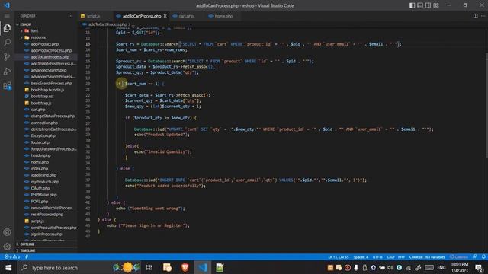Expand the font folder
The image size is (488, 274).
[x=34, y=30]
